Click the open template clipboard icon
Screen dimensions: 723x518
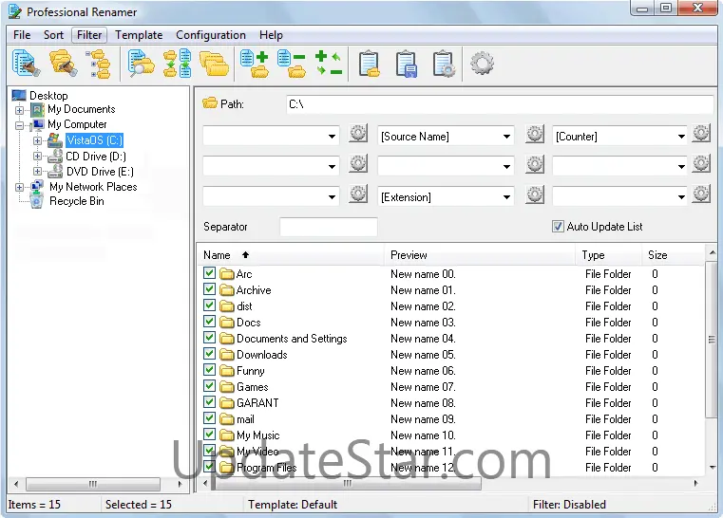(x=370, y=64)
